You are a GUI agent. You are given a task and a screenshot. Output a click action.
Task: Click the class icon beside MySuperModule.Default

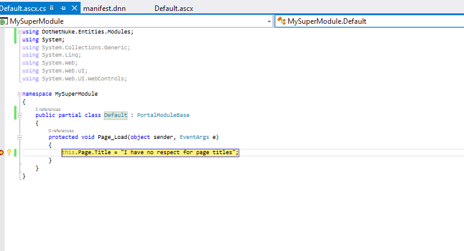(281, 21)
